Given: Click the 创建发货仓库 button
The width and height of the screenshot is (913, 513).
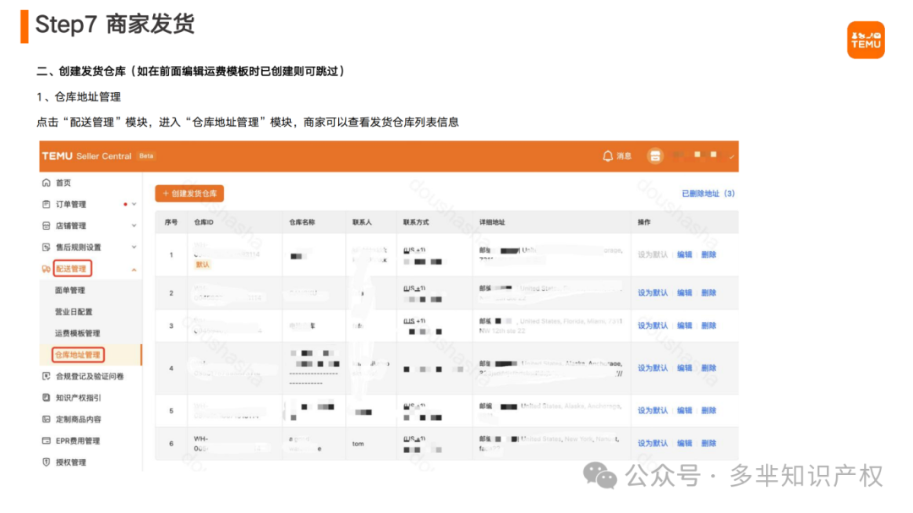Looking at the screenshot, I should pos(189,194).
